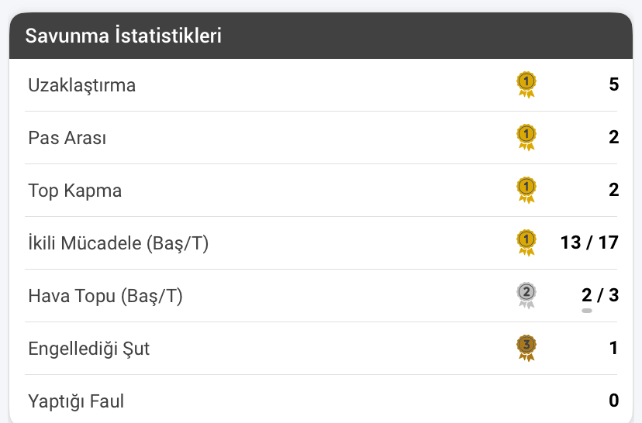642x423 pixels.
Task: Click the Uzaklaştırma value 5
Action: point(614,84)
